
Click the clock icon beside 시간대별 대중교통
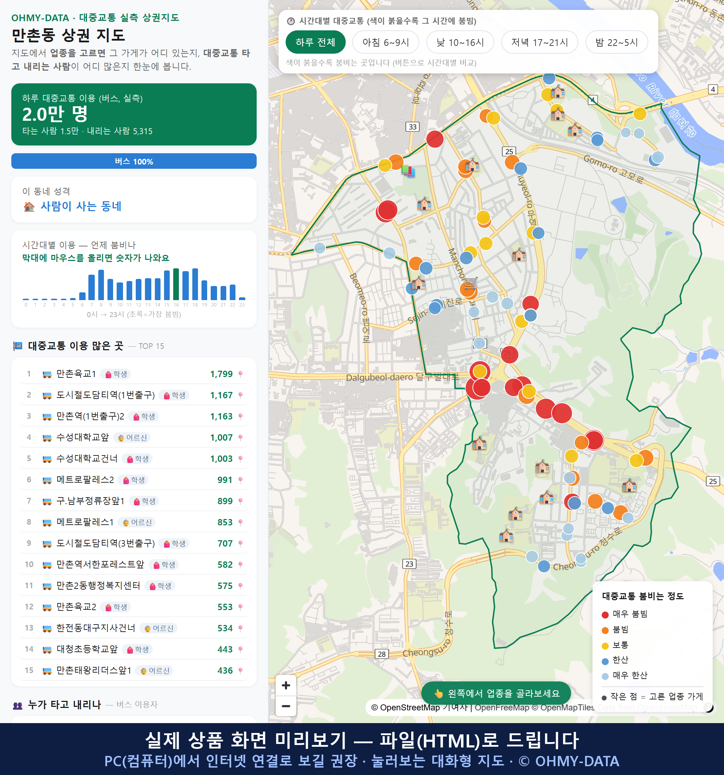291,21
